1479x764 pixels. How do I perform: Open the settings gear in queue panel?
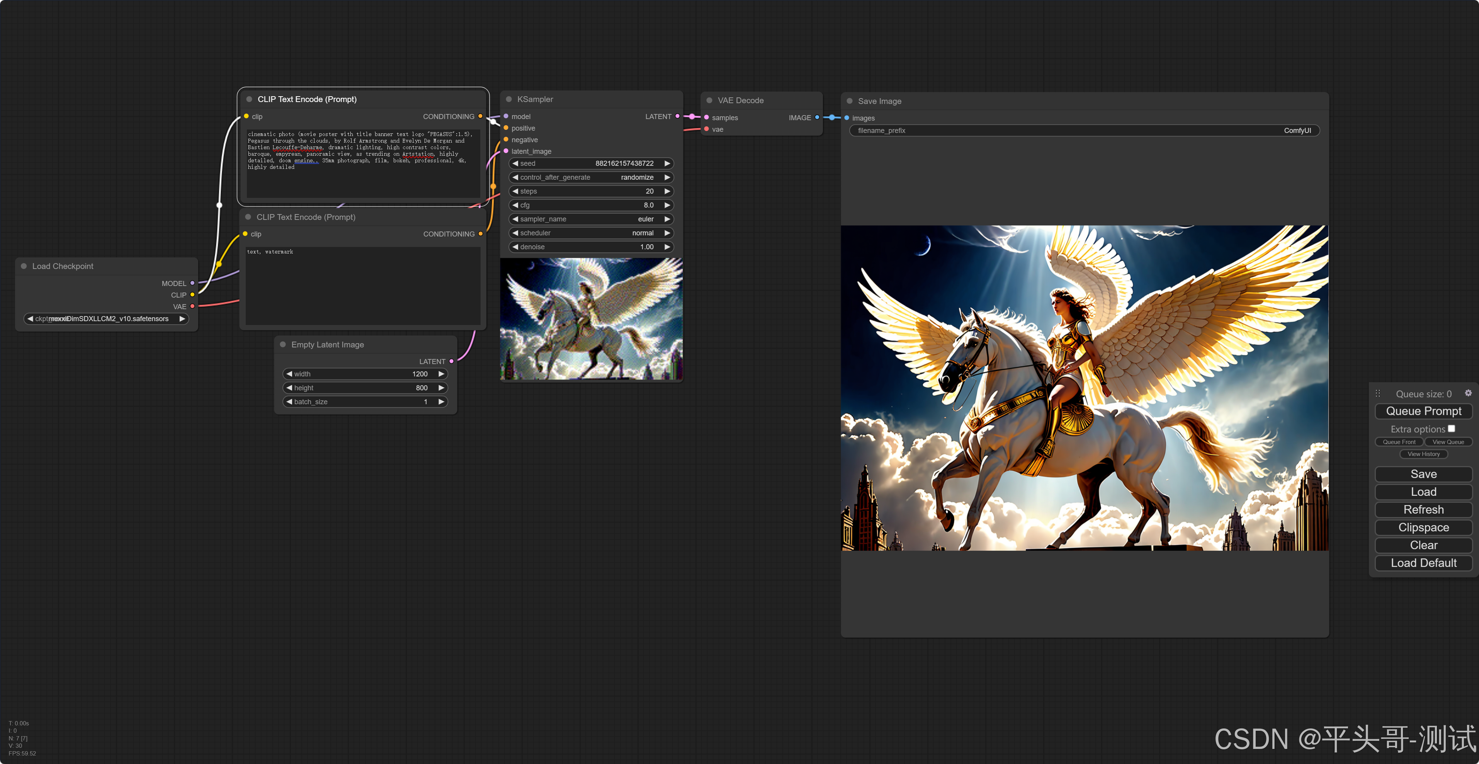click(1468, 393)
